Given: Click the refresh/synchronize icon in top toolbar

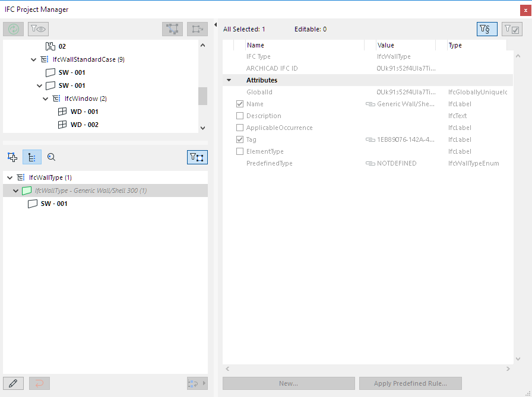Looking at the screenshot, I should point(13,28).
